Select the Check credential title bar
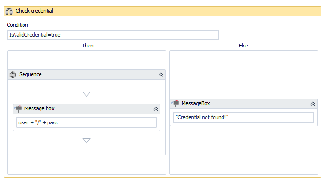 point(163,11)
